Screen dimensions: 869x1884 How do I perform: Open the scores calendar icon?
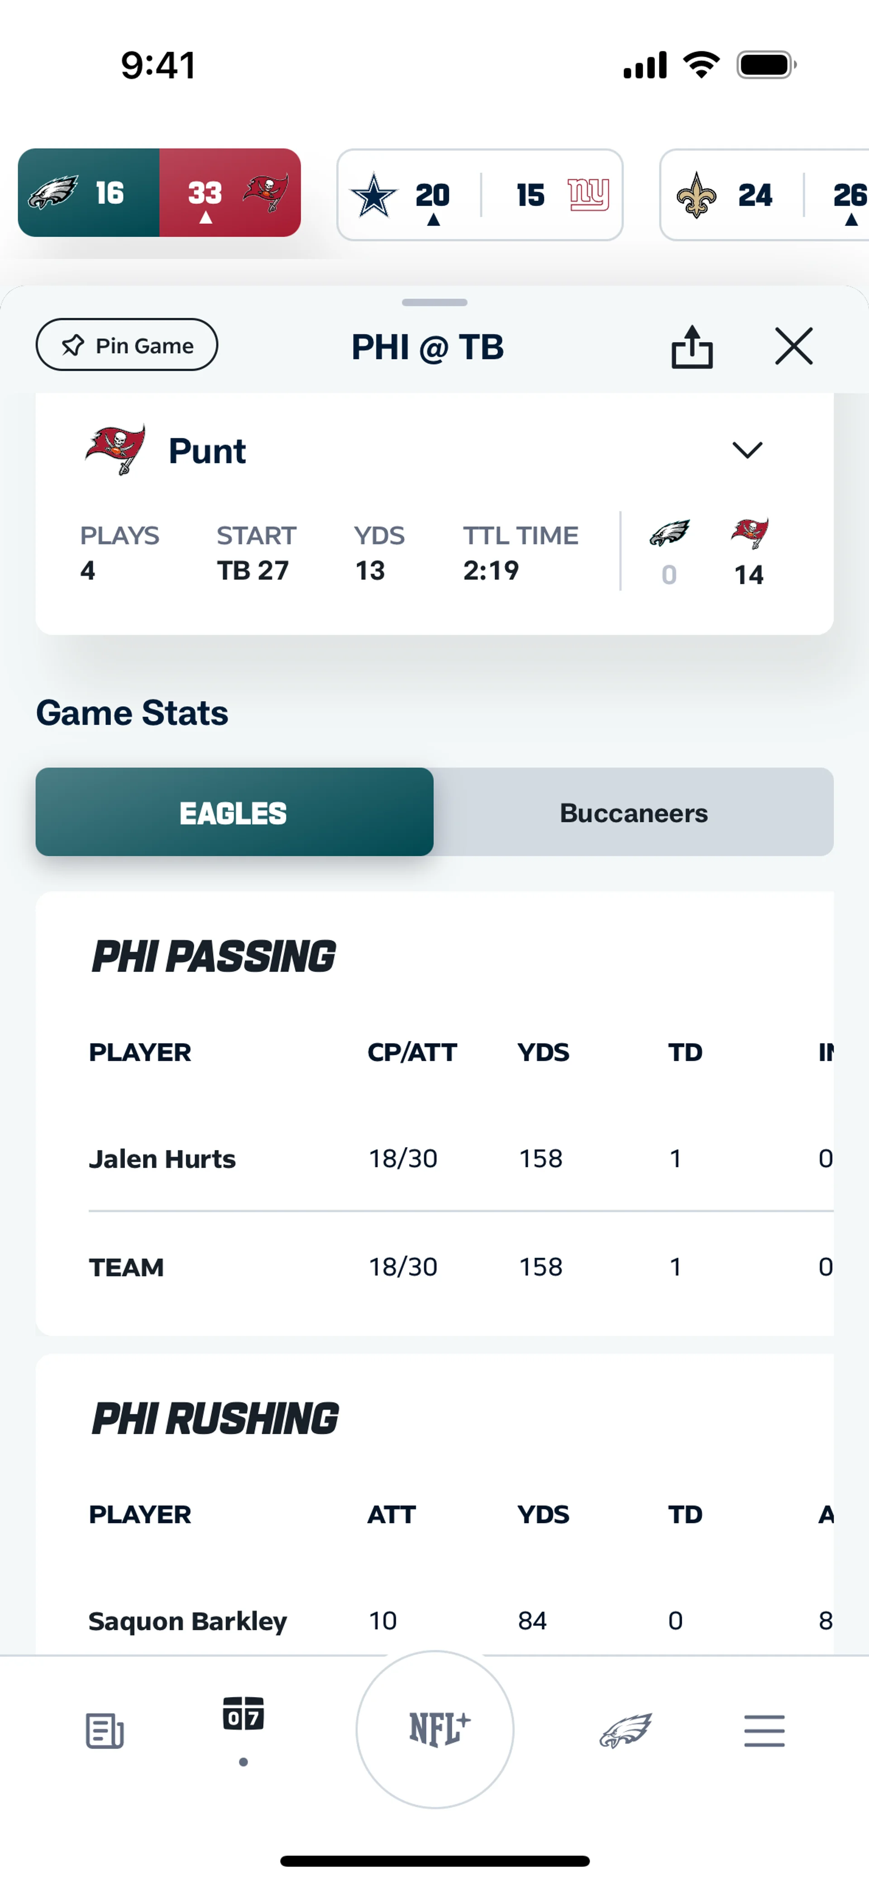[244, 1714]
